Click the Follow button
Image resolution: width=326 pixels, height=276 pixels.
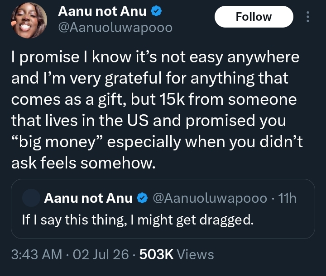(254, 17)
